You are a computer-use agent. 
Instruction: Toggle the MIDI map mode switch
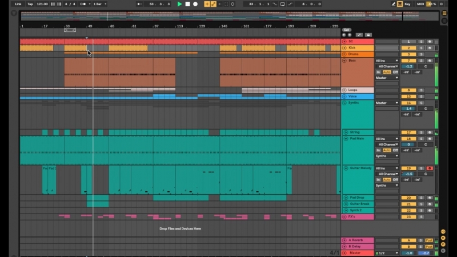[x=419, y=4]
